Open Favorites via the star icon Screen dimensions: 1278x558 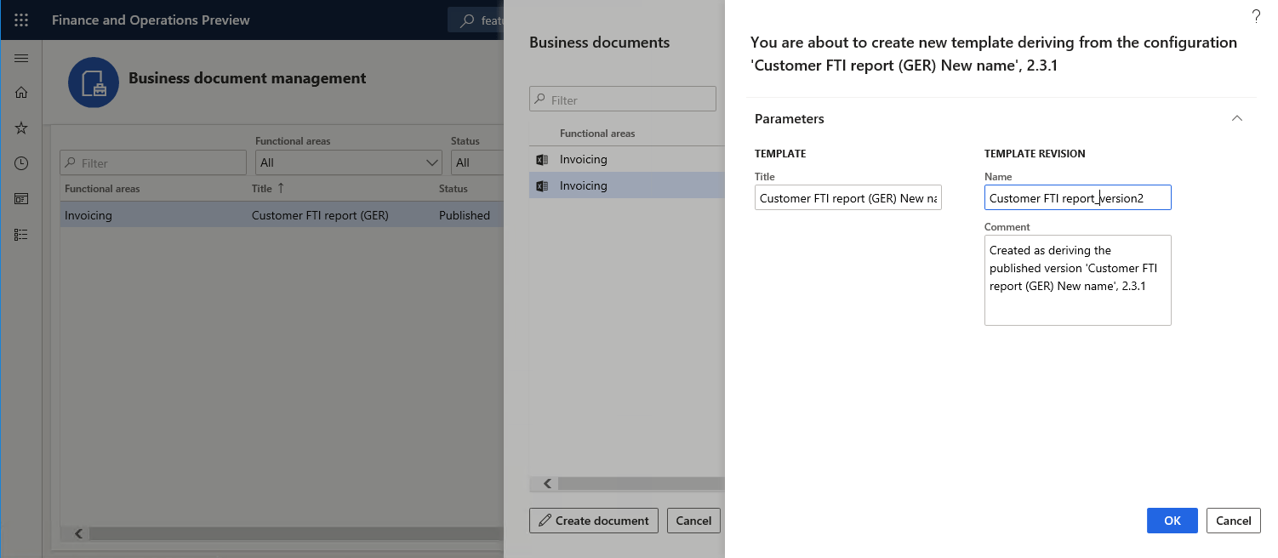click(20, 128)
